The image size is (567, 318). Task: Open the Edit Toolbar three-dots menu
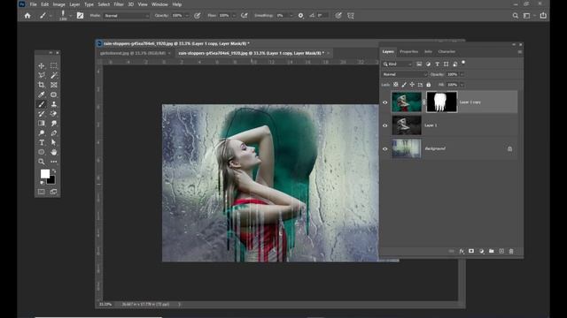(53, 162)
